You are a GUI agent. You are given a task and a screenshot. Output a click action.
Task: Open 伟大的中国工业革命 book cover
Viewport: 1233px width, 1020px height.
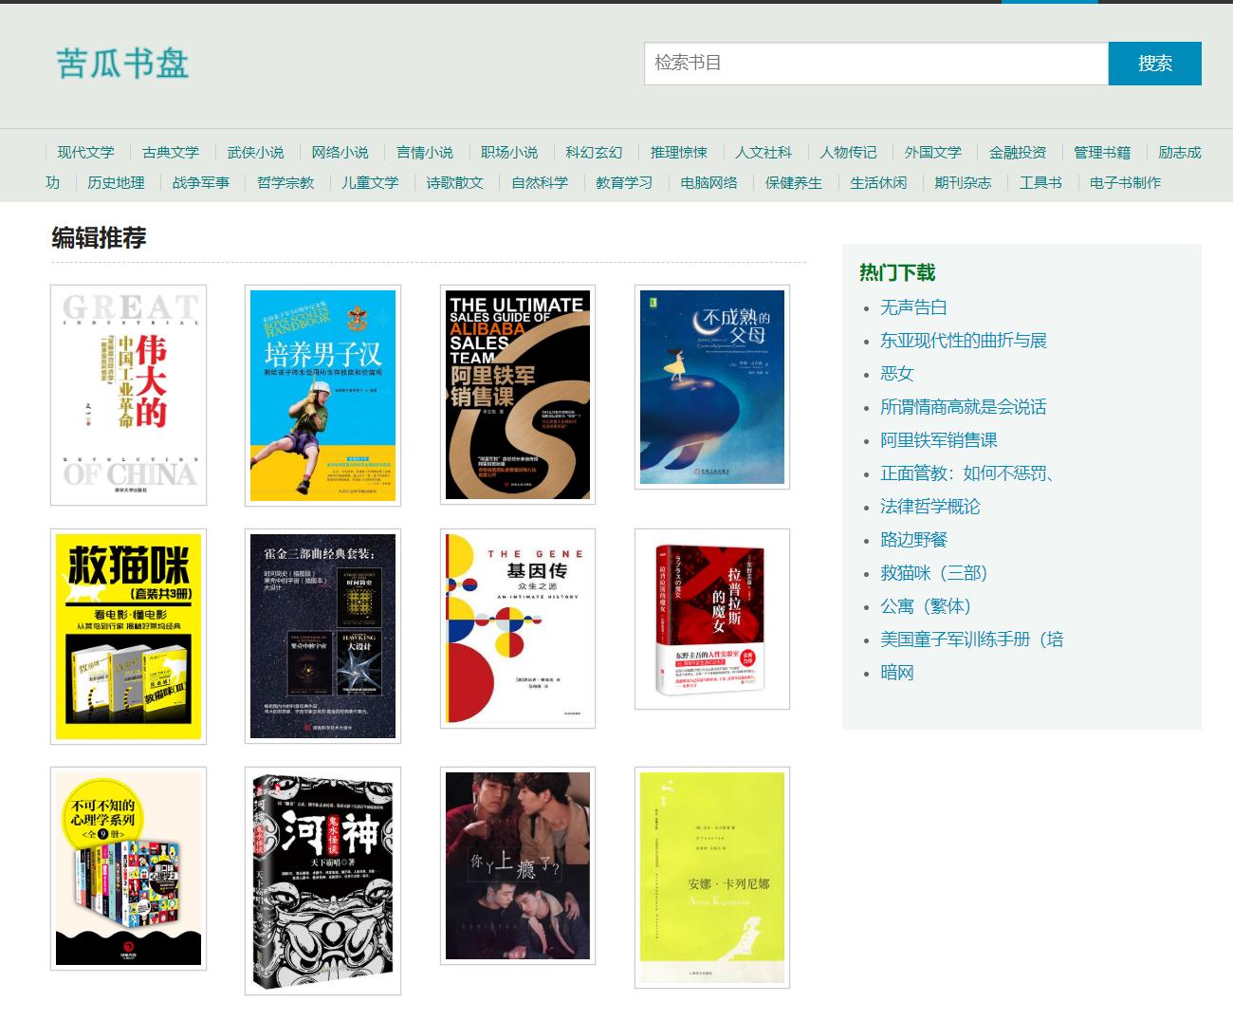[x=129, y=395]
